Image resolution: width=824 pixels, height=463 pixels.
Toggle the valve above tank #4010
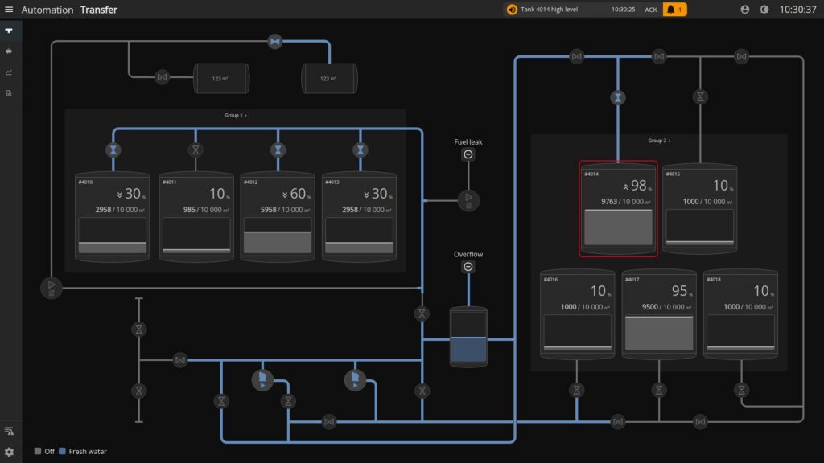(113, 150)
